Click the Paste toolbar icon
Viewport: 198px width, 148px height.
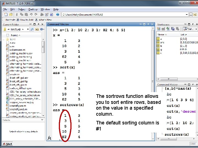click(x=26, y=15)
